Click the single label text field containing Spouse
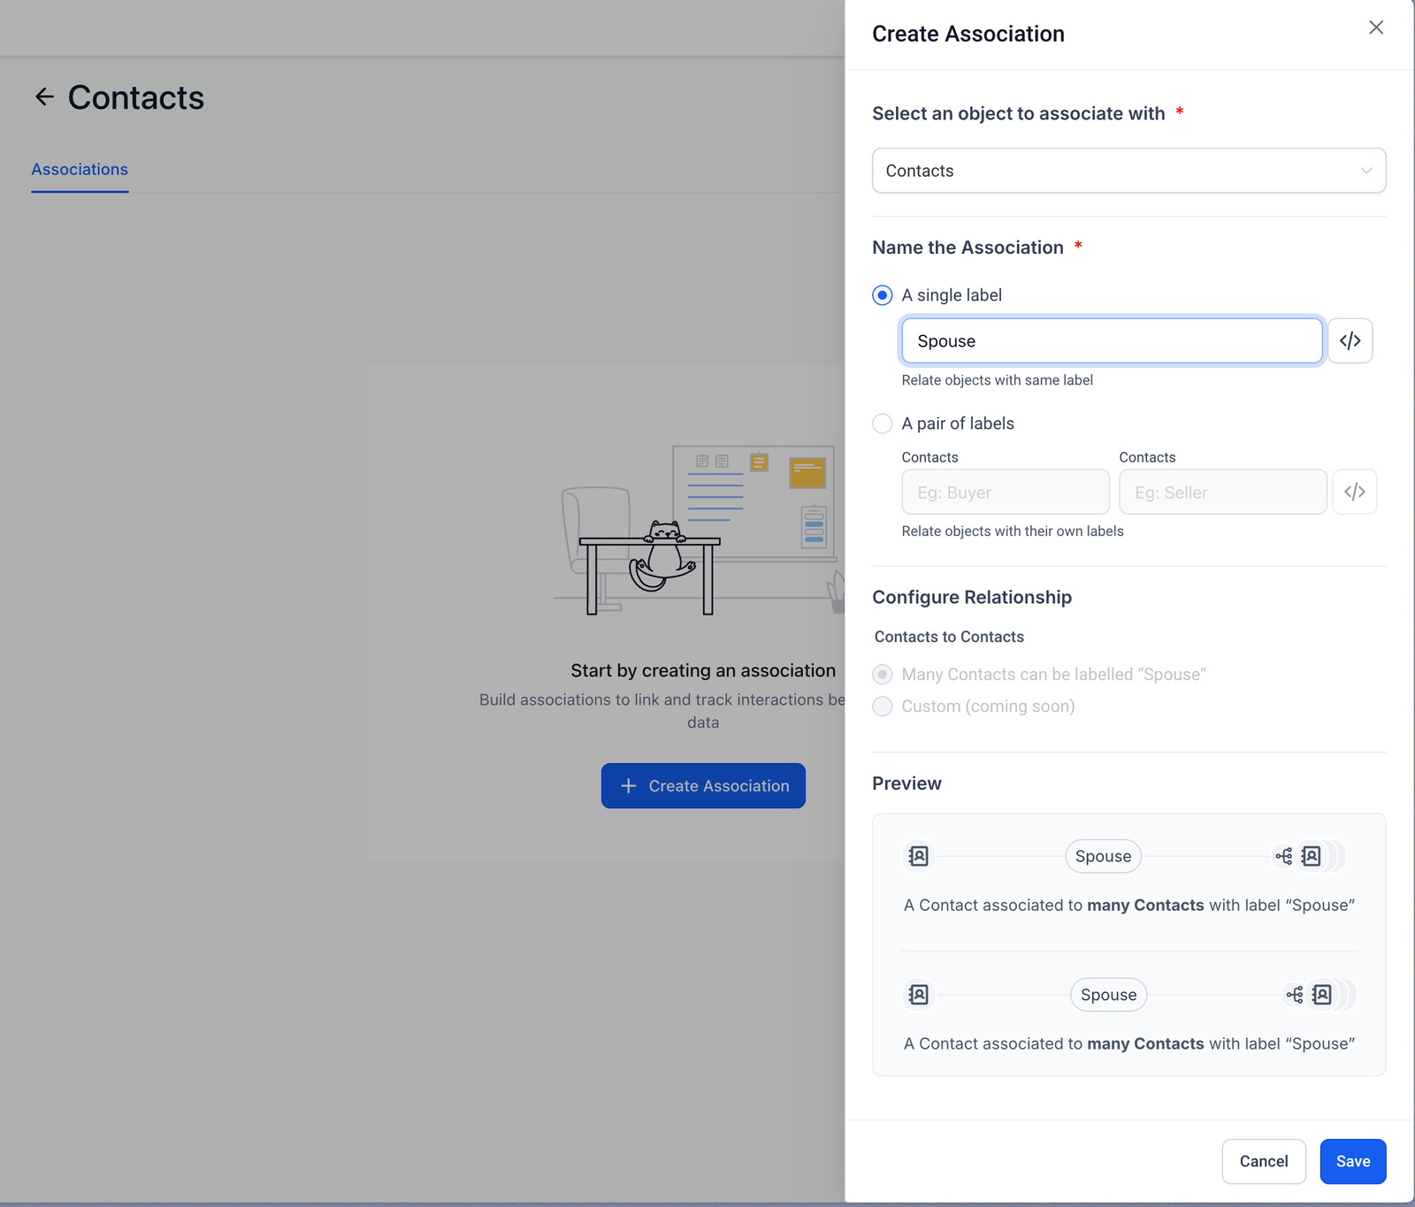1415x1207 pixels. click(x=1111, y=341)
